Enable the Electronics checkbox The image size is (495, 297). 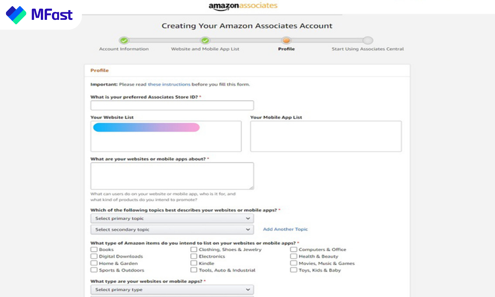[194, 256]
